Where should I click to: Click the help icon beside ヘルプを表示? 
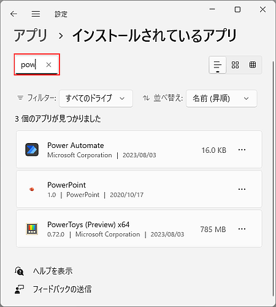tap(19, 271)
